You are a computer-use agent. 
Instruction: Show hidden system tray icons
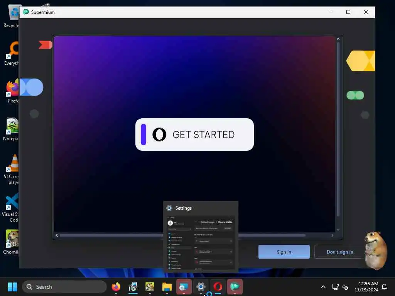point(323,287)
